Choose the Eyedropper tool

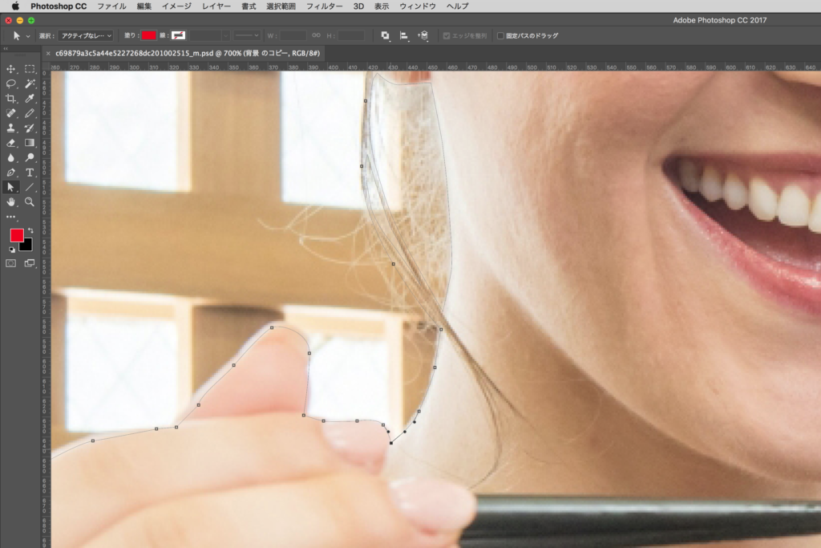[x=30, y=99]
